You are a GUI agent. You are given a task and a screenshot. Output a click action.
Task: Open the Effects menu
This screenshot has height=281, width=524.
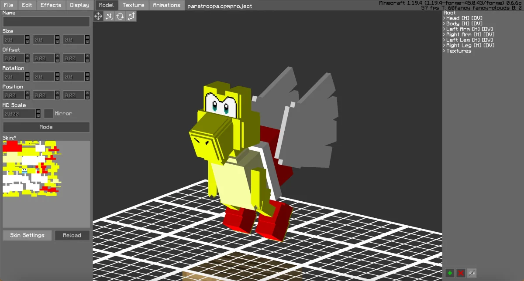pos(51,5)
